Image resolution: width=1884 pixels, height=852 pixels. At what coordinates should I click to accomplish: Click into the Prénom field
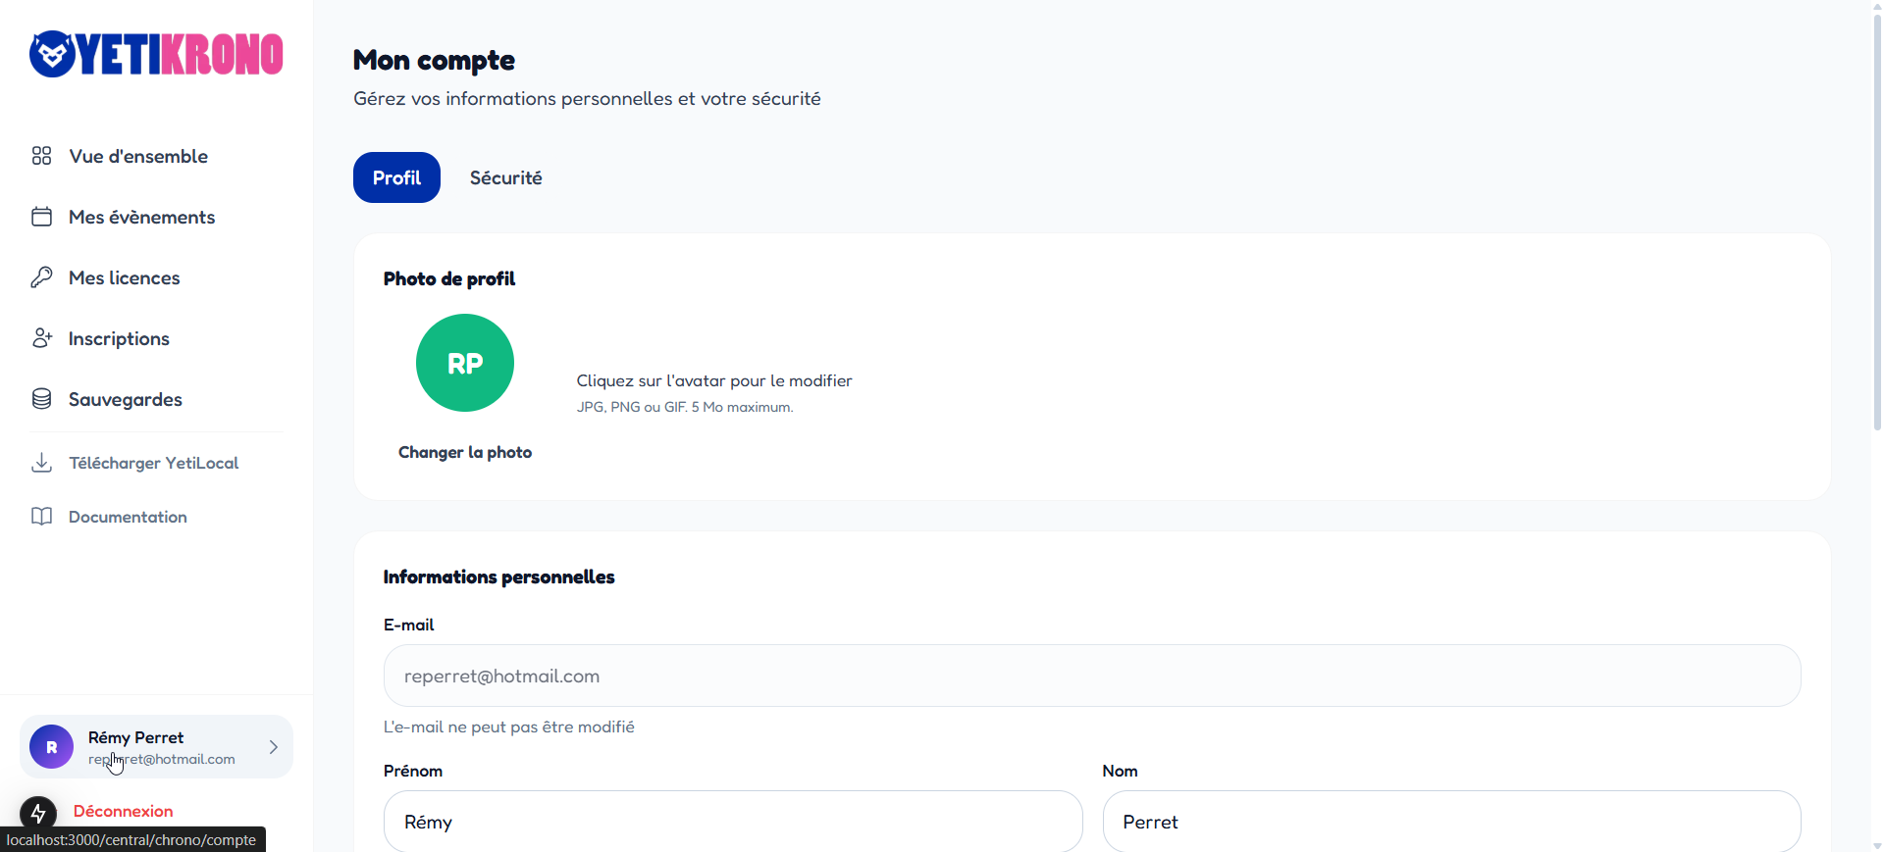coord(732,822)
